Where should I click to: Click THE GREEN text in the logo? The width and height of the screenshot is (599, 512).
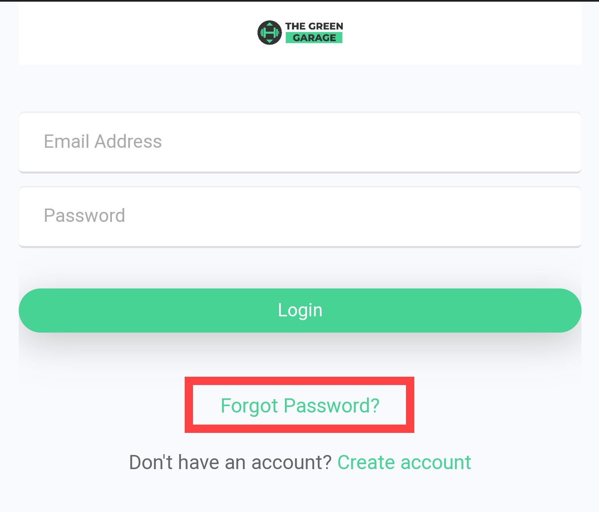point(314,26)
